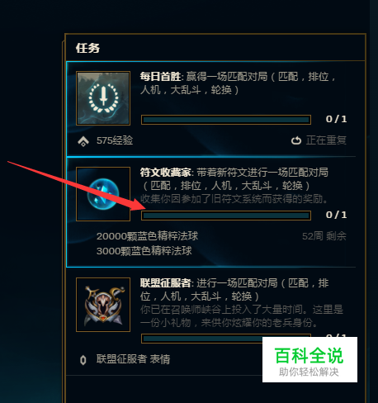Click the 联盟征服者 helmet emblem icon
The width and height of the screenshot is (378, 403).
(103, 305)
